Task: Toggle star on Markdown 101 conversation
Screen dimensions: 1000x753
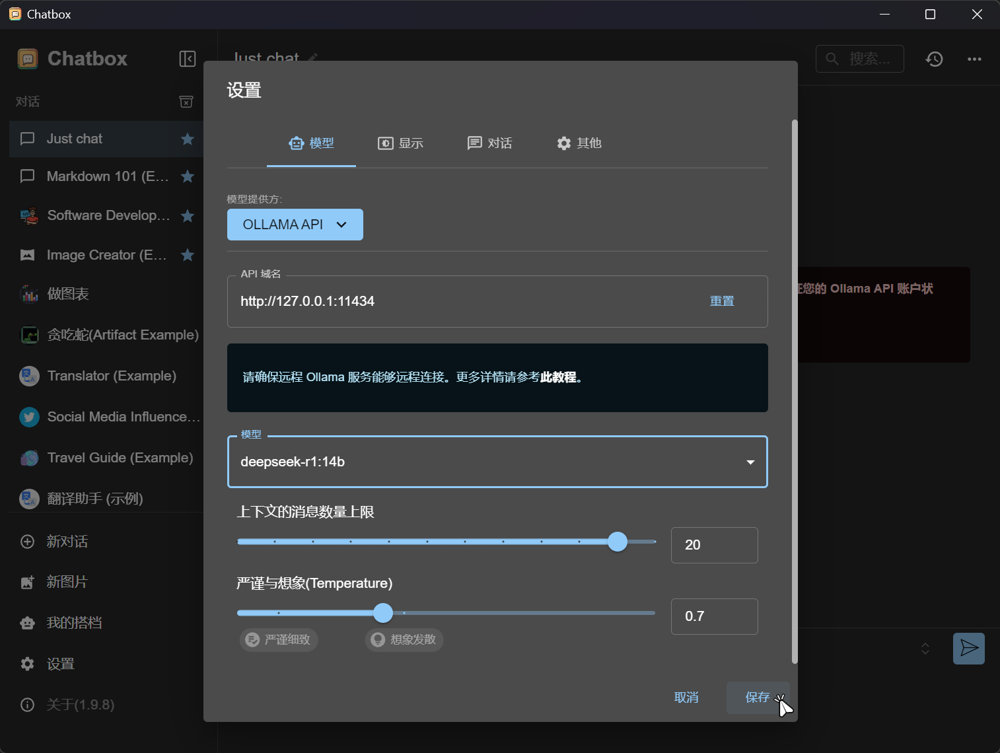Action: [188, 176]
